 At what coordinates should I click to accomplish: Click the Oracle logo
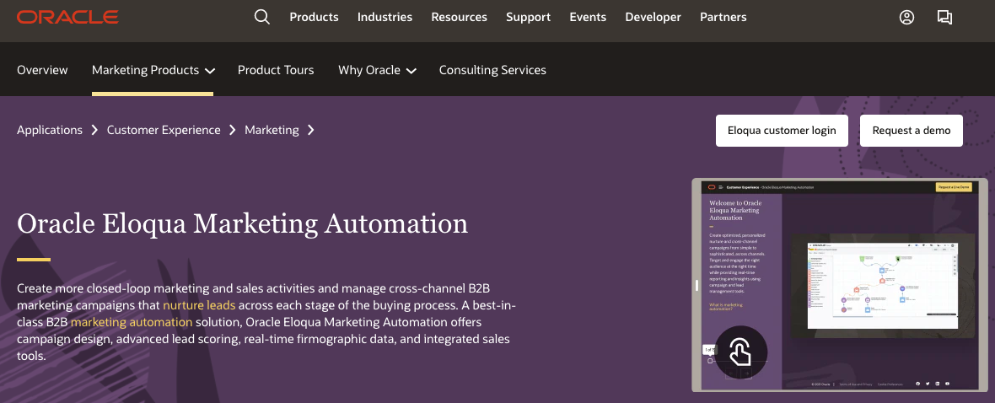click(x=68, y=17)
